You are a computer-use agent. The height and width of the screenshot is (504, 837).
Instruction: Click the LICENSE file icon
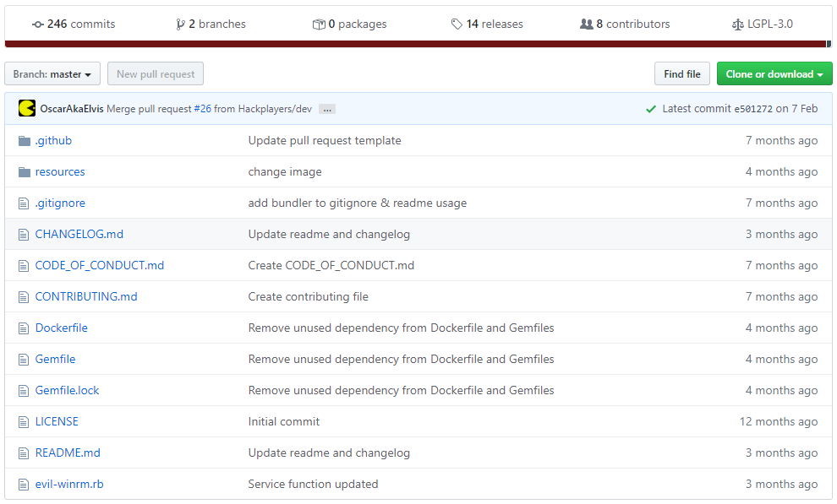(24, 422)
